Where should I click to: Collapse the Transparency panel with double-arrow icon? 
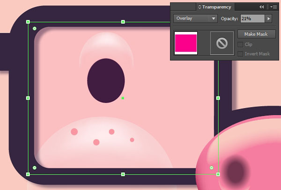pyautogui.click(x=261, y=7)
